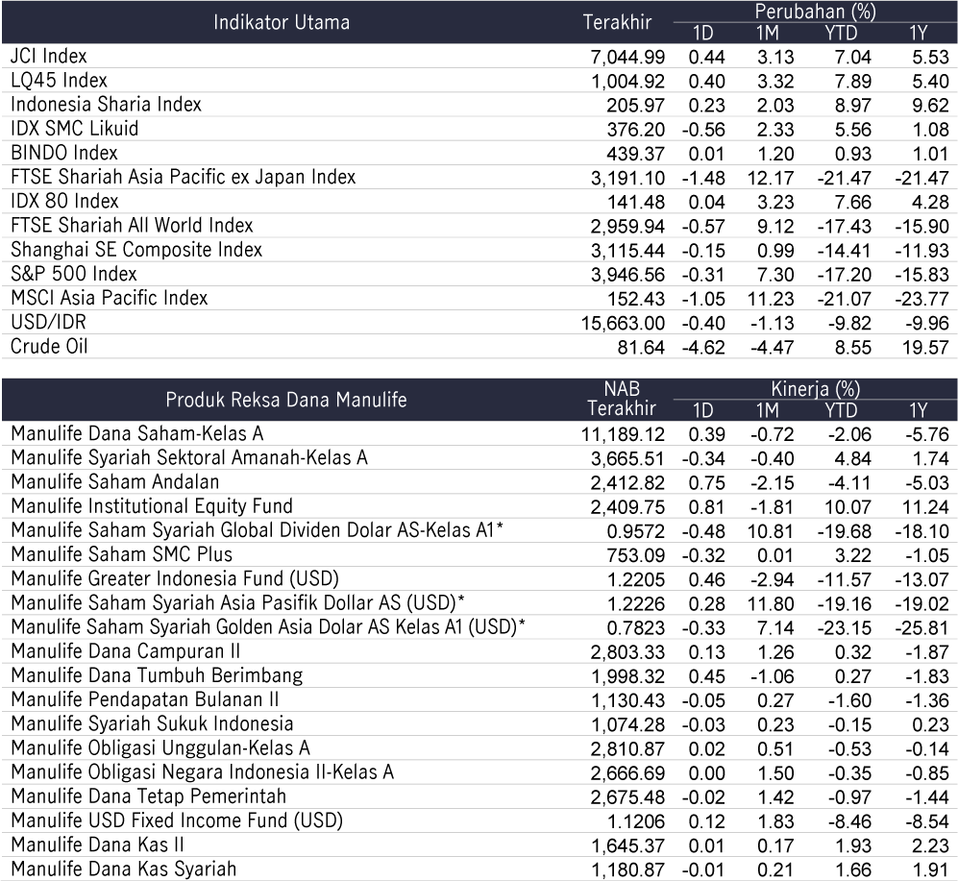
Task: Click the NAB value 1.2205
Action: [x=635, y=579]
